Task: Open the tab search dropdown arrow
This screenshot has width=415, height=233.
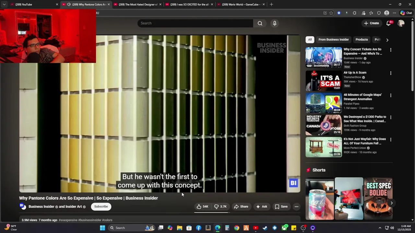Action: (x=4, y=5)
